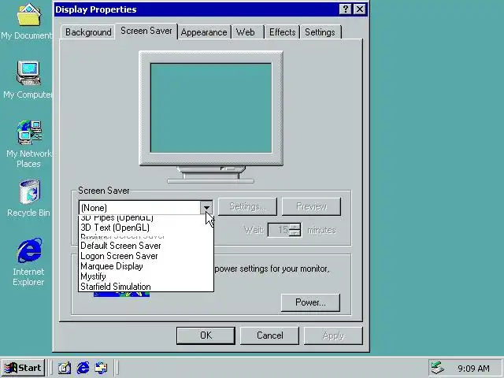Switch to the Web tab

point(247,32)
